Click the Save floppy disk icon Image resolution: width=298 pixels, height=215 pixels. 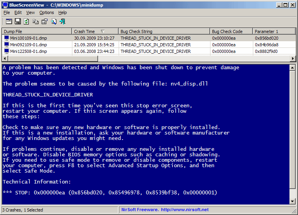[x=18, y=21]
